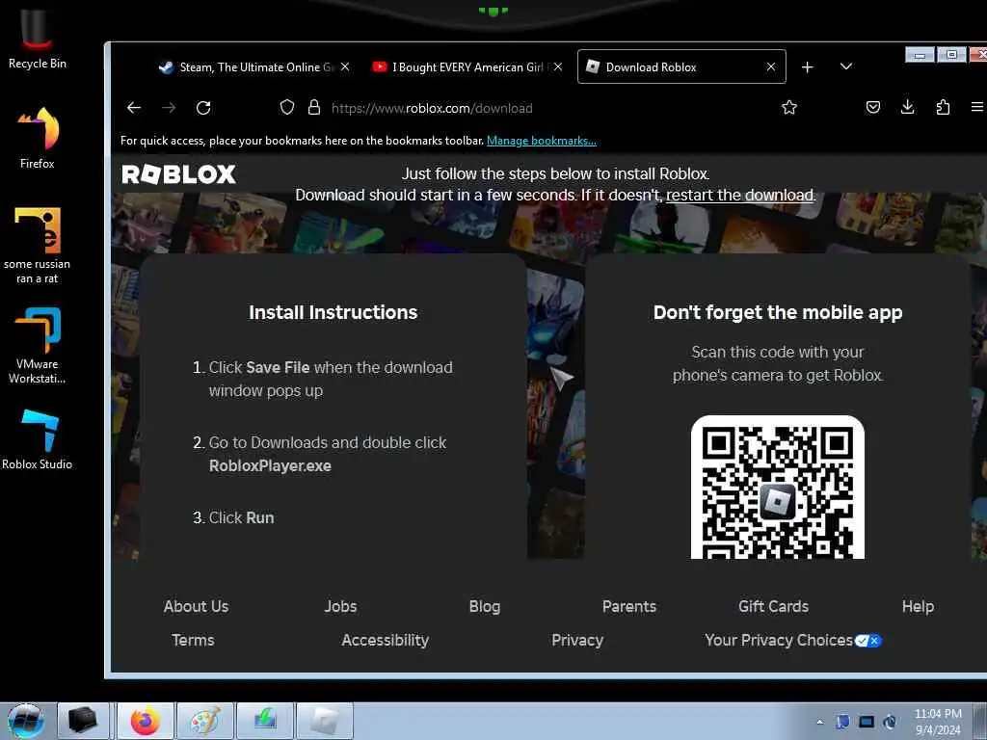987x740 pixels.
Task: Open Your Privacy Choices link
Action: coord(793,640)
